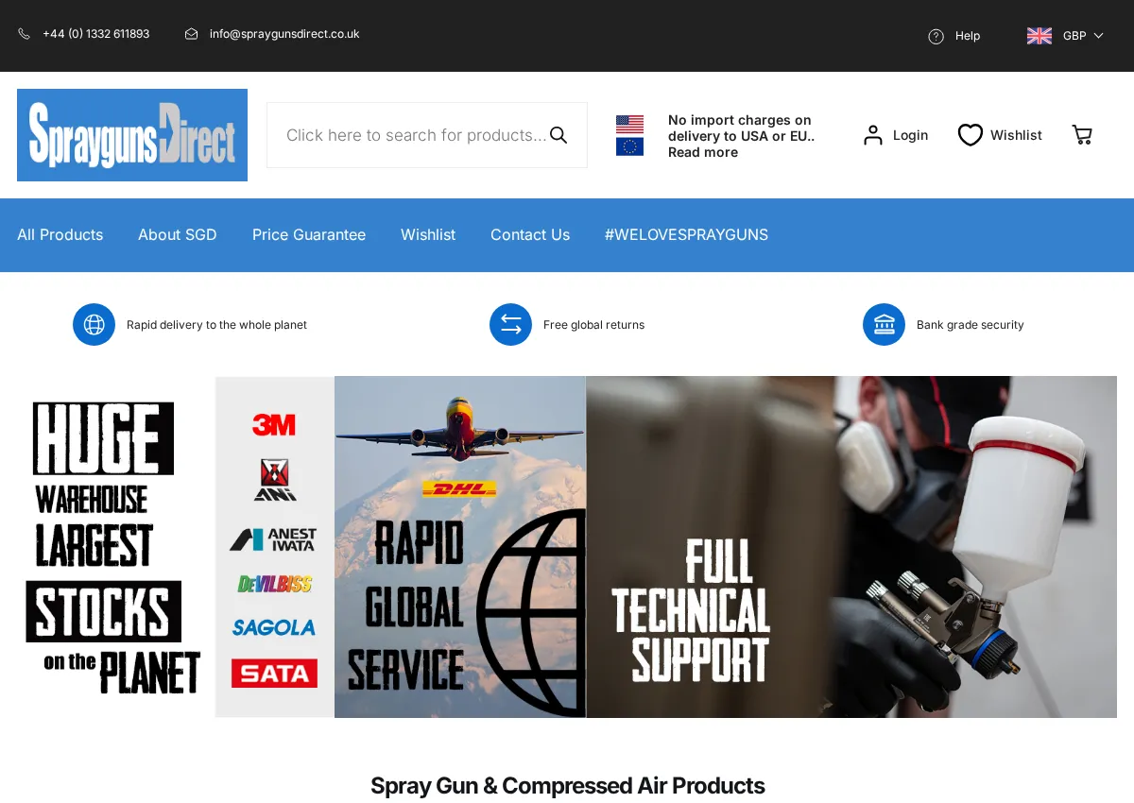1134x803 pixels.
Task: Click the Help link text
Action: pos(968,36)
